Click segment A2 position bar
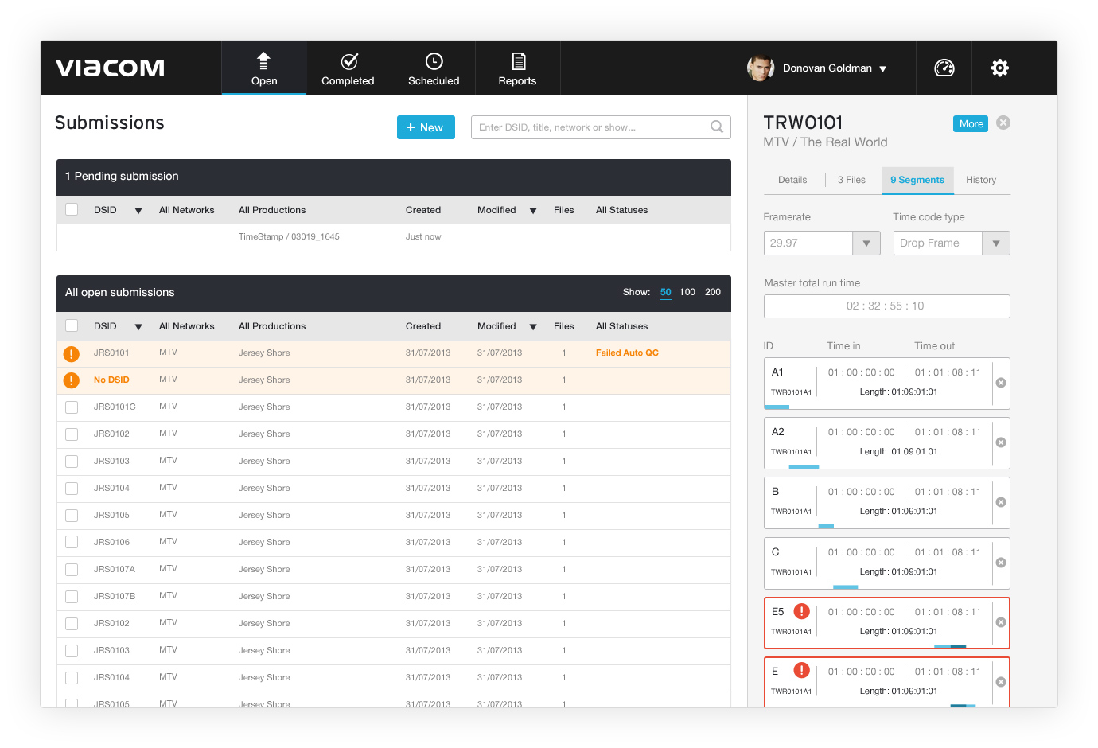The width and height of the screenshot is (1098, 748). 804,466
